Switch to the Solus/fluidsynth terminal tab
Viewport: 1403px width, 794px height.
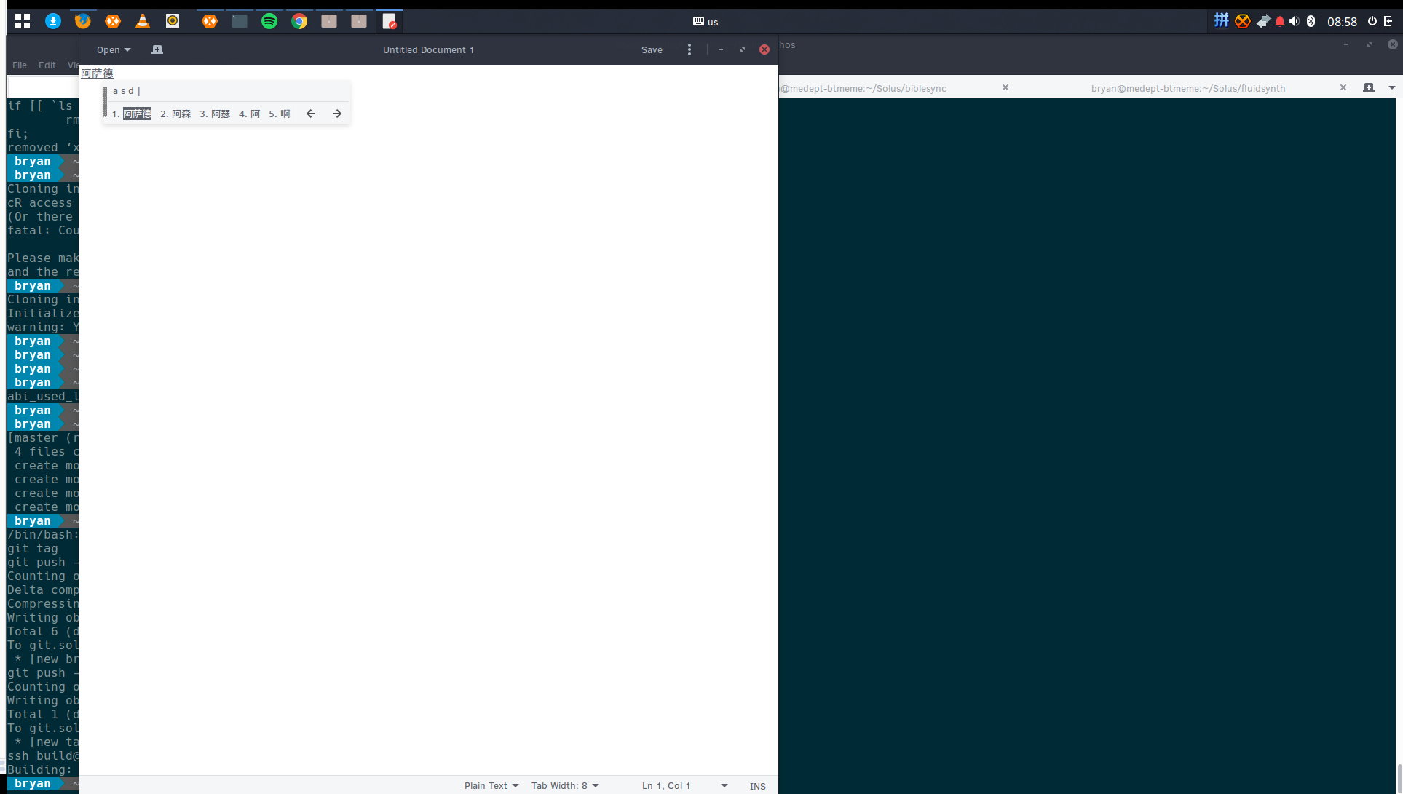point(1187,88)
